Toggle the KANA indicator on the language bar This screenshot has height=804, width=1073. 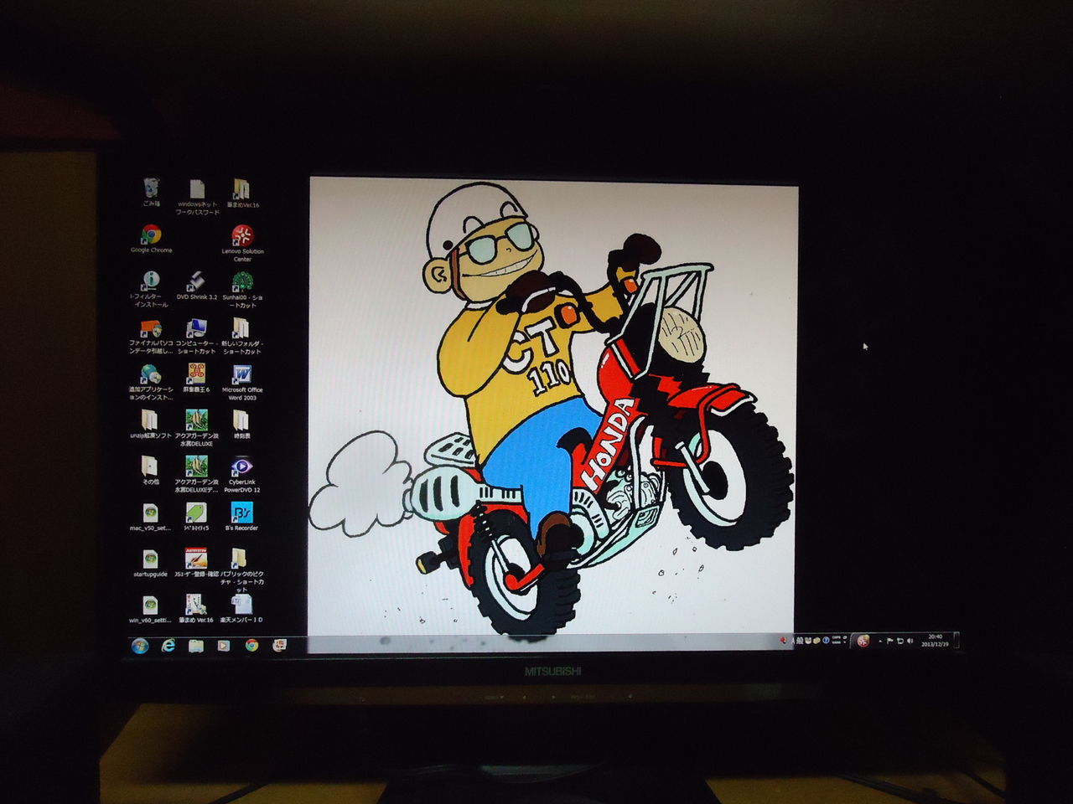[836, 642]
